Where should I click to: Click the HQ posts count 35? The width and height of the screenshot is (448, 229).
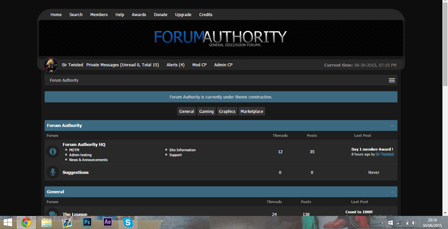pos(312,152)
